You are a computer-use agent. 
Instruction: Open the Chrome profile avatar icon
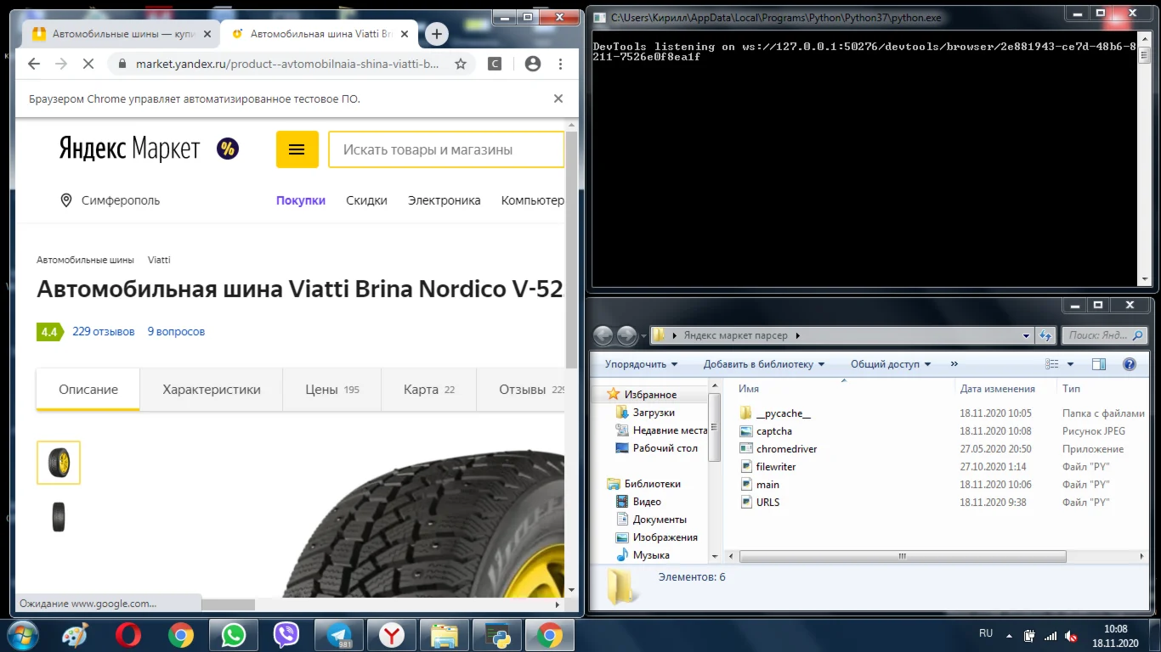[533, 64]
